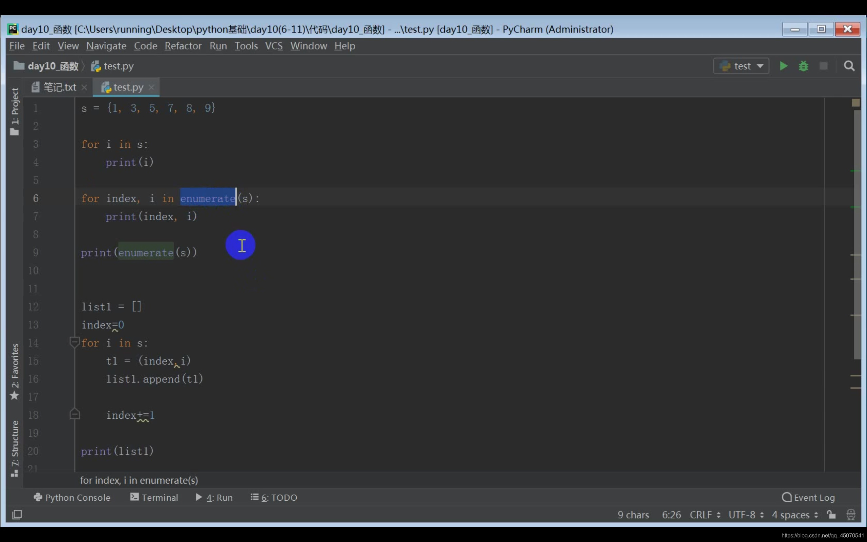This screenshot has height=542, width=867.
Task: Open the Event Log panel
Action: pos(808,498)
